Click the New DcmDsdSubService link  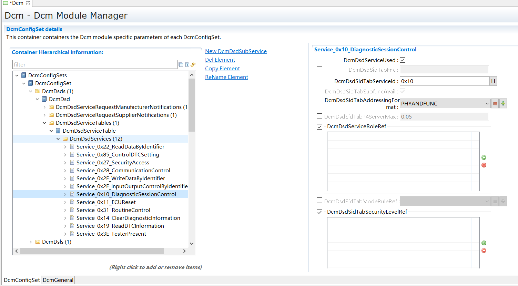coord(236,51)
